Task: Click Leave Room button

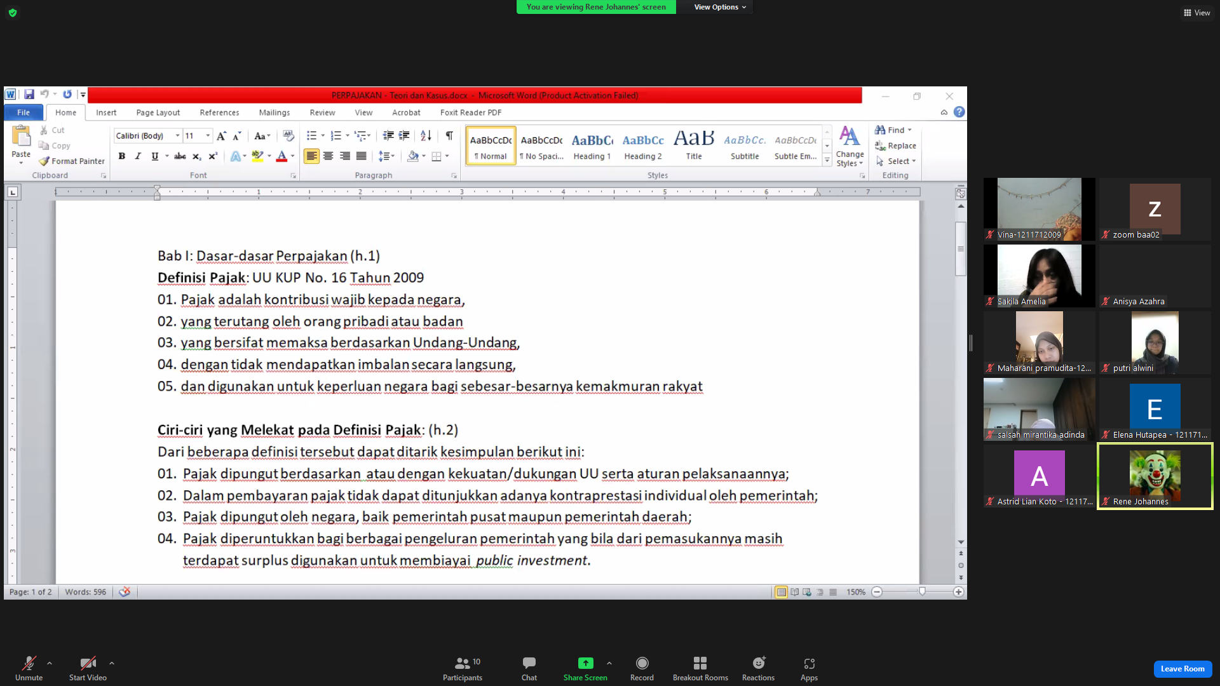Action: click(1183, 669)
